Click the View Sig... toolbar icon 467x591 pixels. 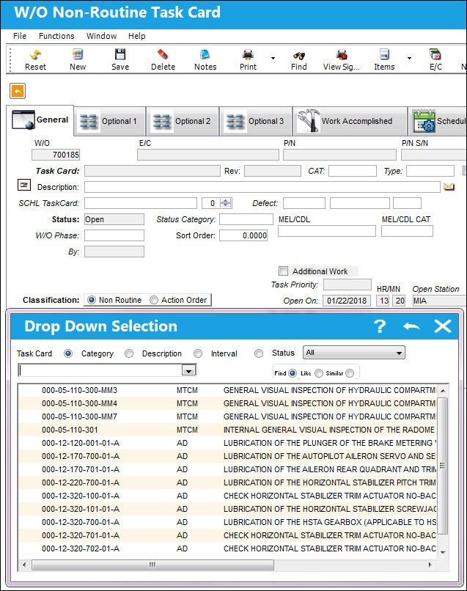coord(342,55)
